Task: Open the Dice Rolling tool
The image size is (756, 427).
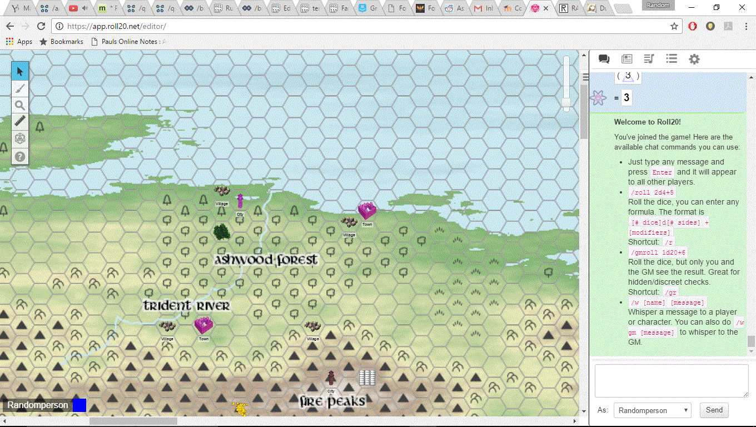Action: coord(20,139)
